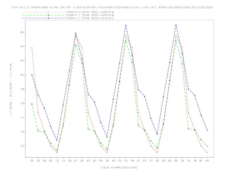Click x-axis forecast hour label 51
This screenshot has height=175, width=226.
point(138,161)
